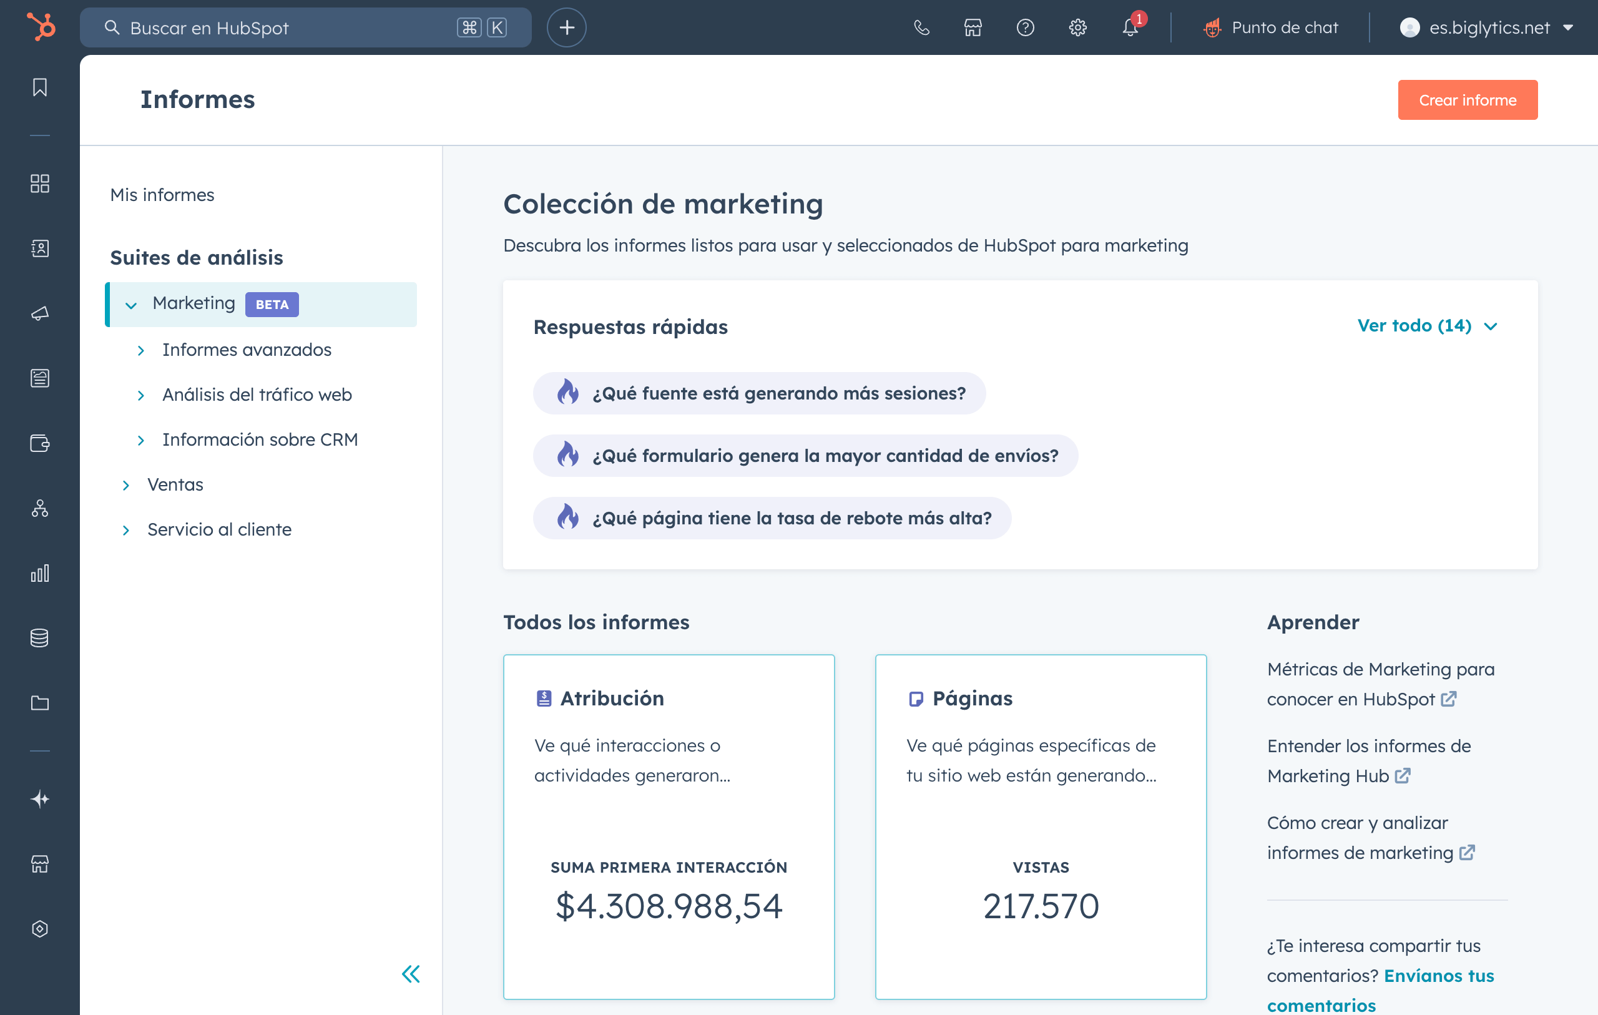Open the Páginas report card
1598x1015 pixels.
[1041, 826]
